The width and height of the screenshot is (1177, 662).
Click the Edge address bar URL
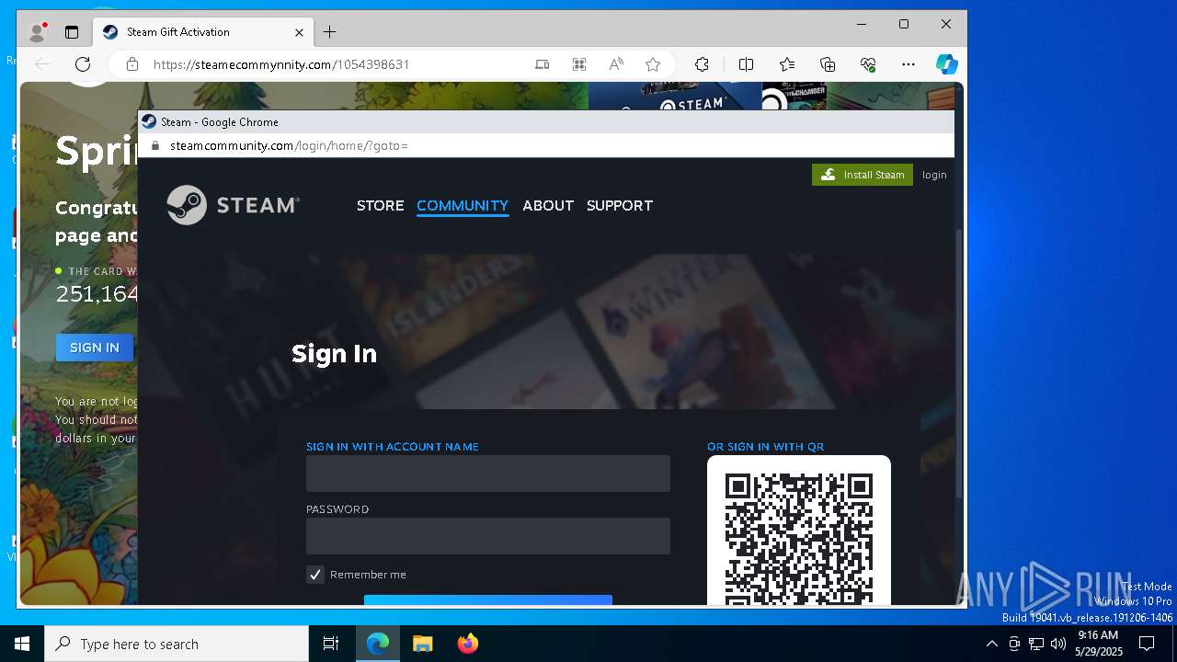[281, 64]
